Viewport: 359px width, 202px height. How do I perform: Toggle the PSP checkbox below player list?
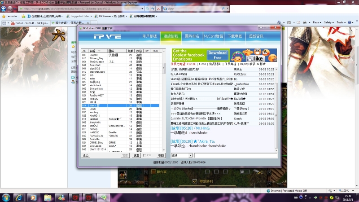pos(144,155)
